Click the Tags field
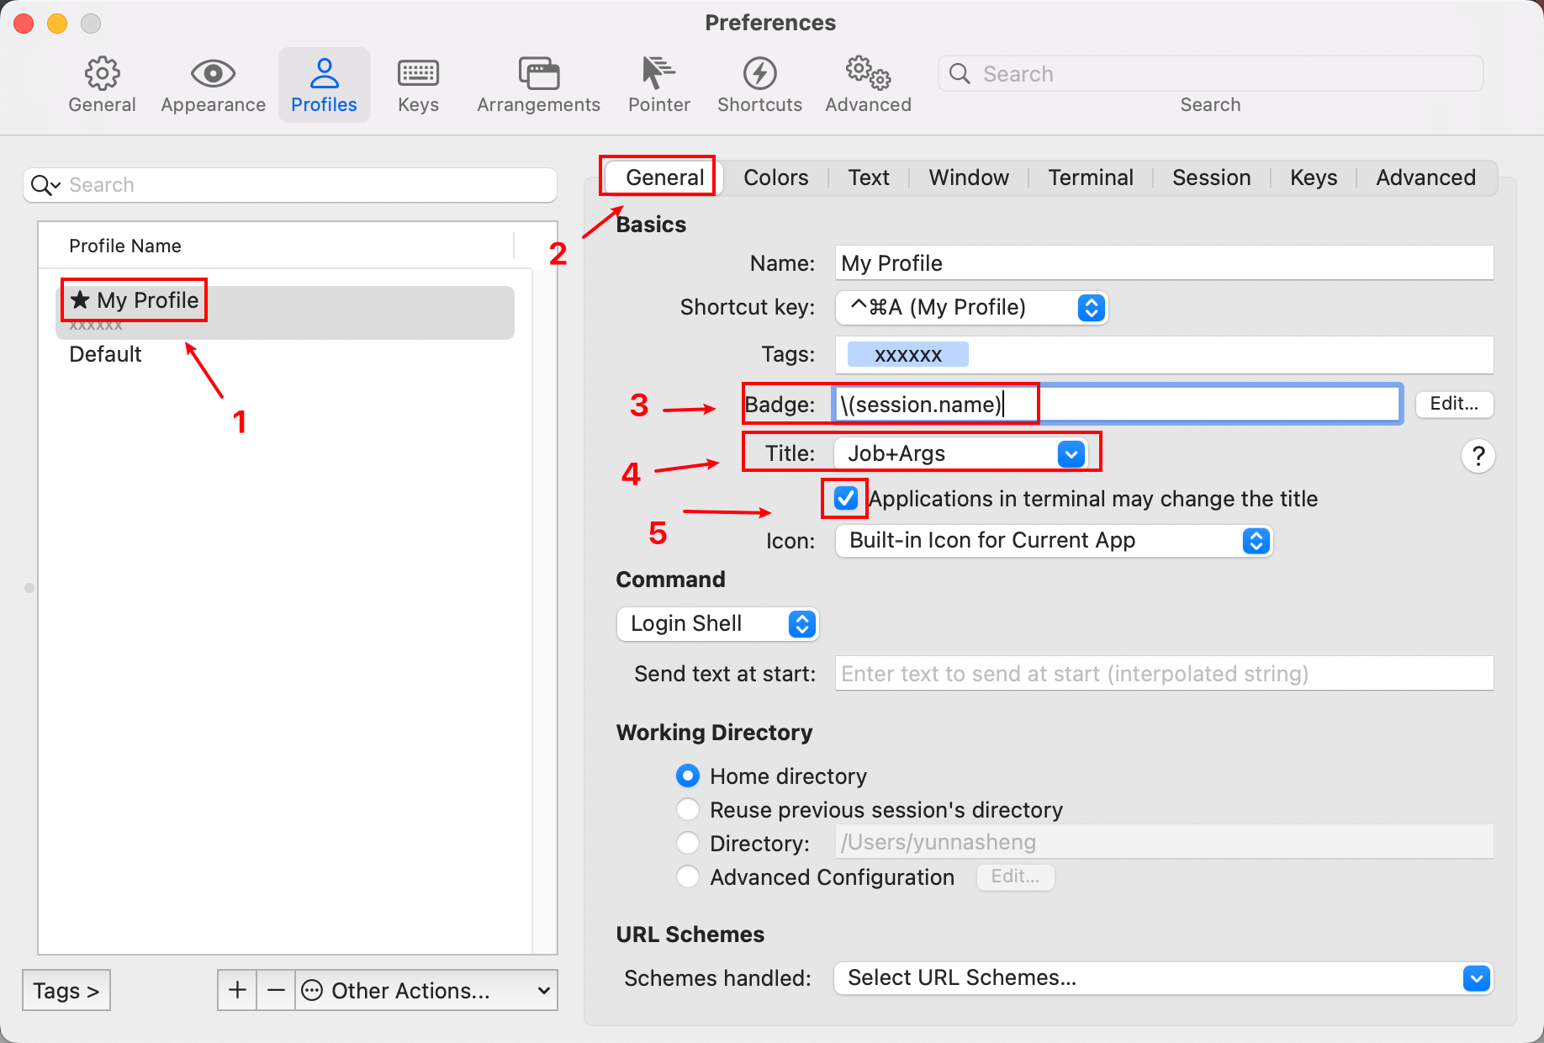The height and width of the screenshot is (1043, 1544). tap(1164, 354)
